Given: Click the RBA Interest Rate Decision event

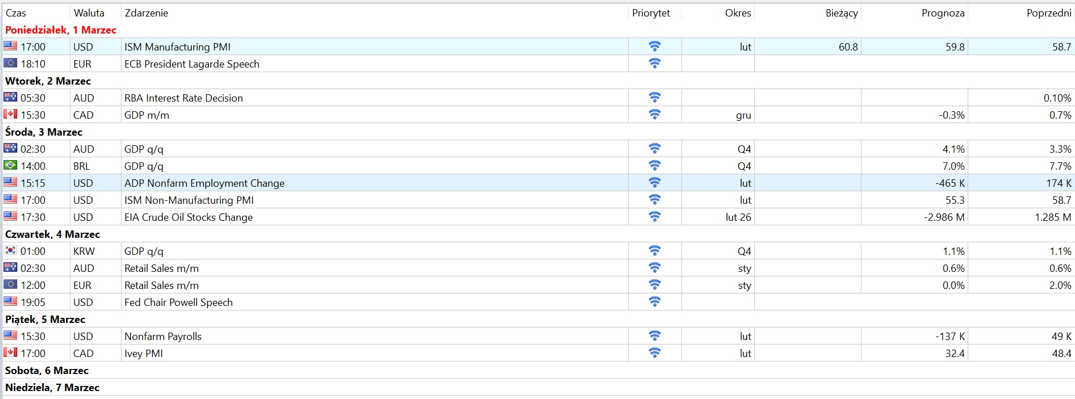Looking at the screenshot, I should (x=183, y=98).
